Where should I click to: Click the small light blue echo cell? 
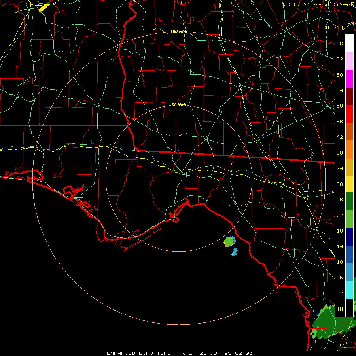235,252
